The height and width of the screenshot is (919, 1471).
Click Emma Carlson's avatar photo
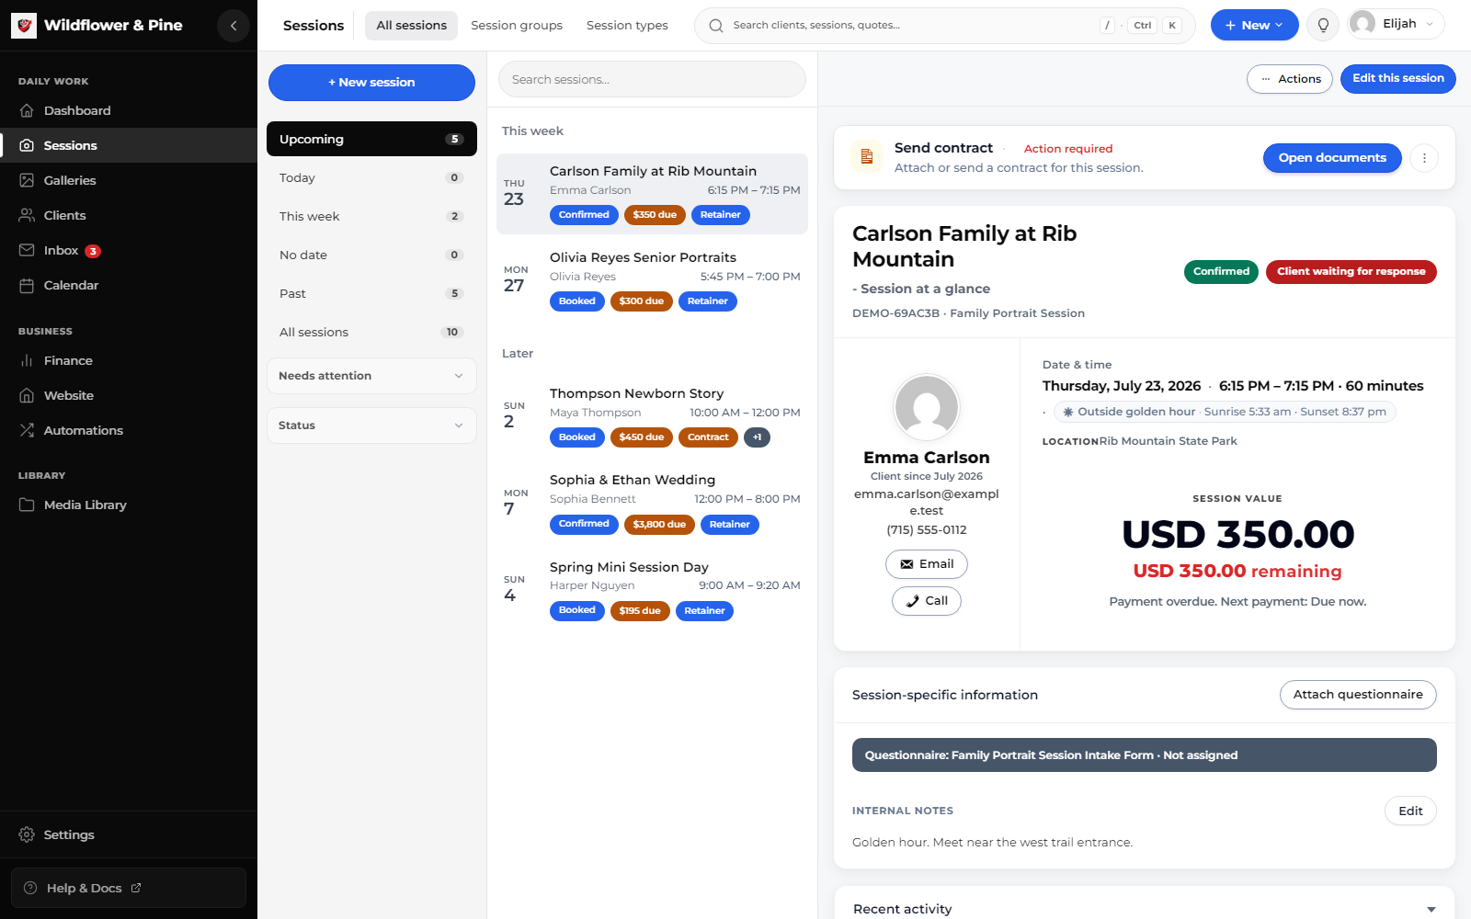pyautogui.click(x=927, y=406)
